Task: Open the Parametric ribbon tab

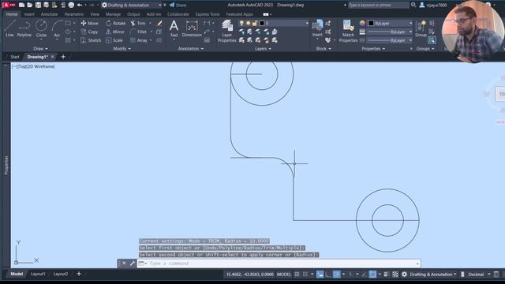Action: tap(74, 14)
